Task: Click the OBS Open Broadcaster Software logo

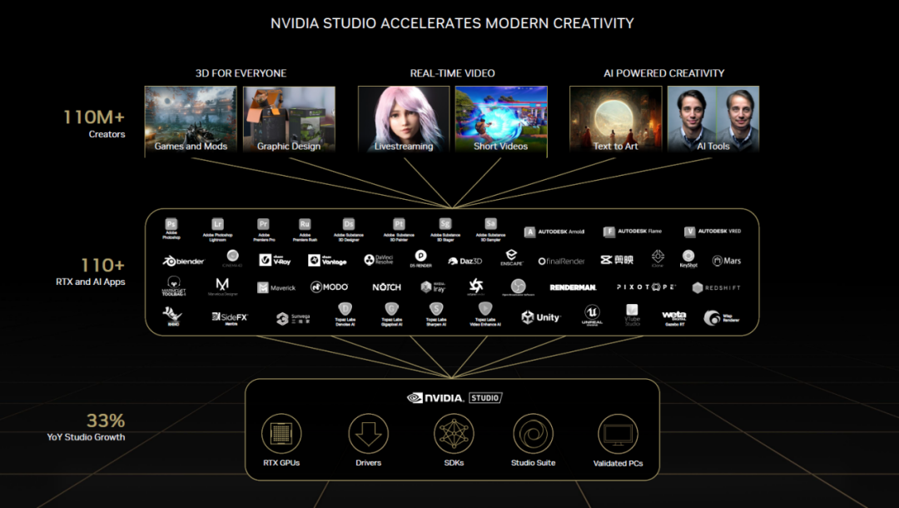Action: point(519,286)
